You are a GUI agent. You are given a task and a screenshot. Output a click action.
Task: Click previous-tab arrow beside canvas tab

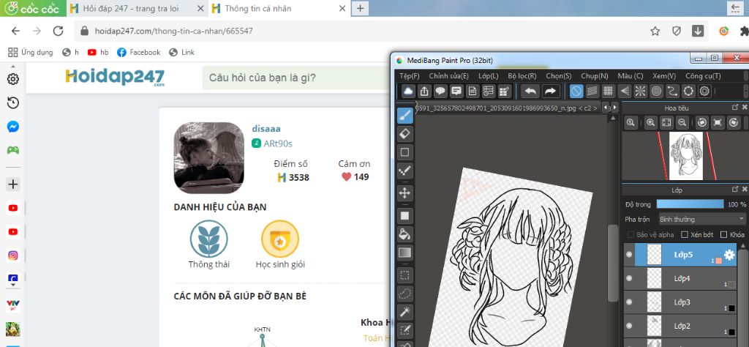606,108
